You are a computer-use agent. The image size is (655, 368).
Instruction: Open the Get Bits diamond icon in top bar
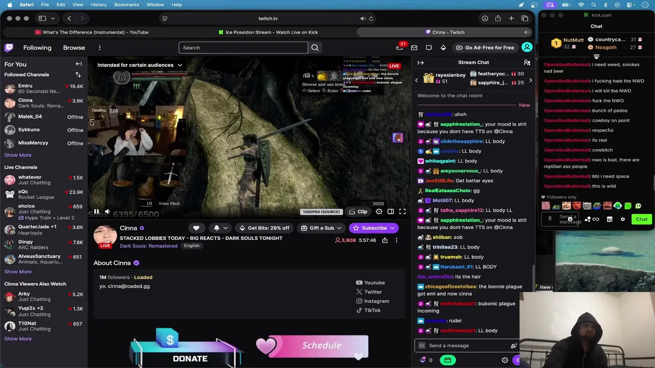443,48
